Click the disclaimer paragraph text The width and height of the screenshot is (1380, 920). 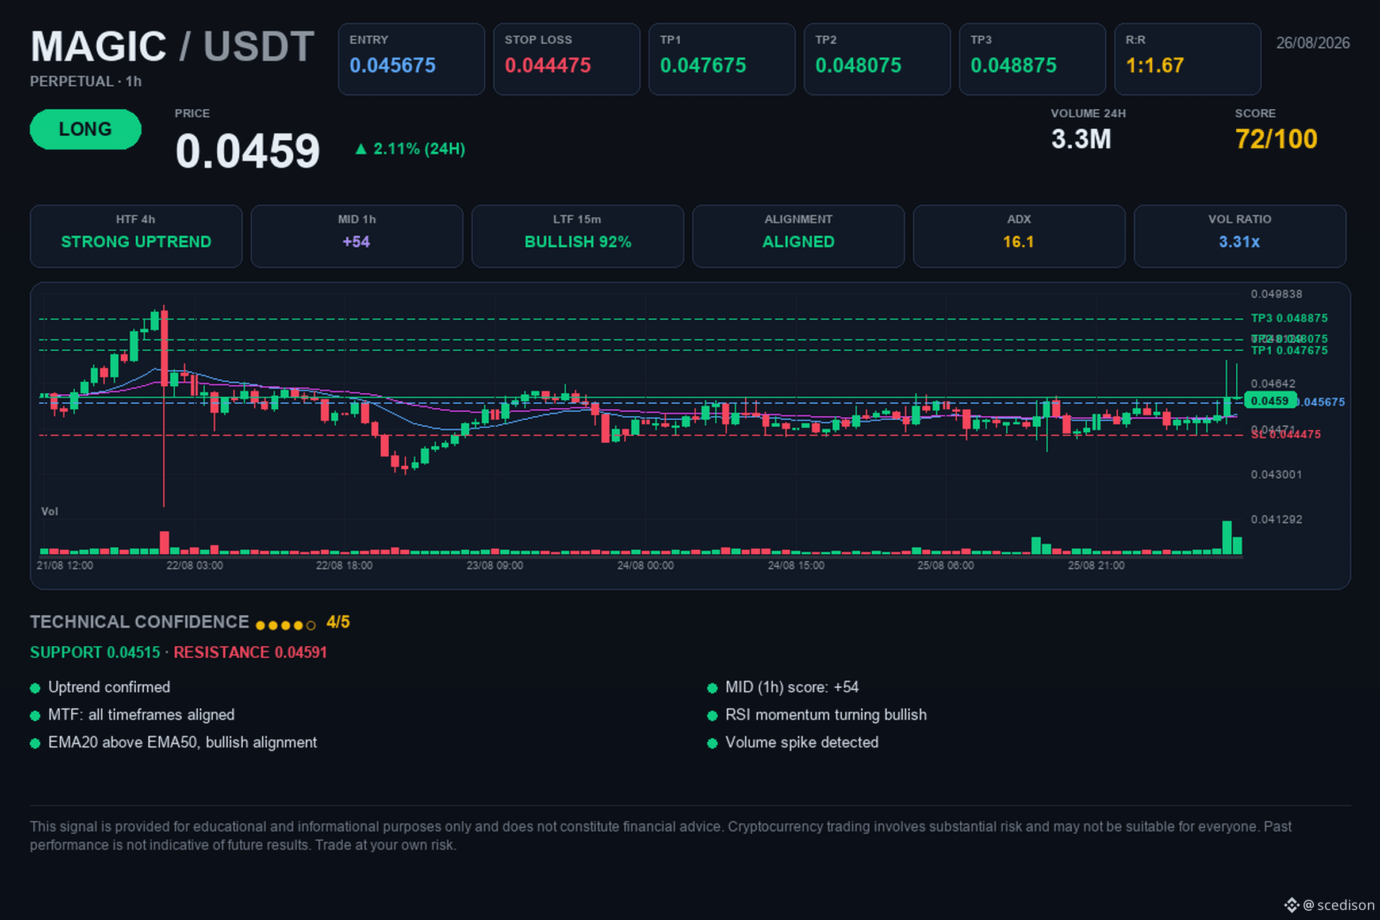coord(661,835)
